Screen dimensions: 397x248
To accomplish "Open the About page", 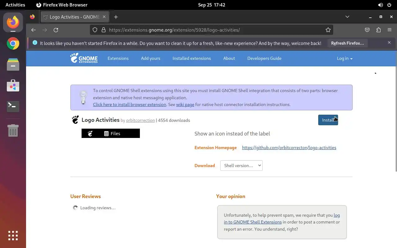I will [x=229, y=58].
